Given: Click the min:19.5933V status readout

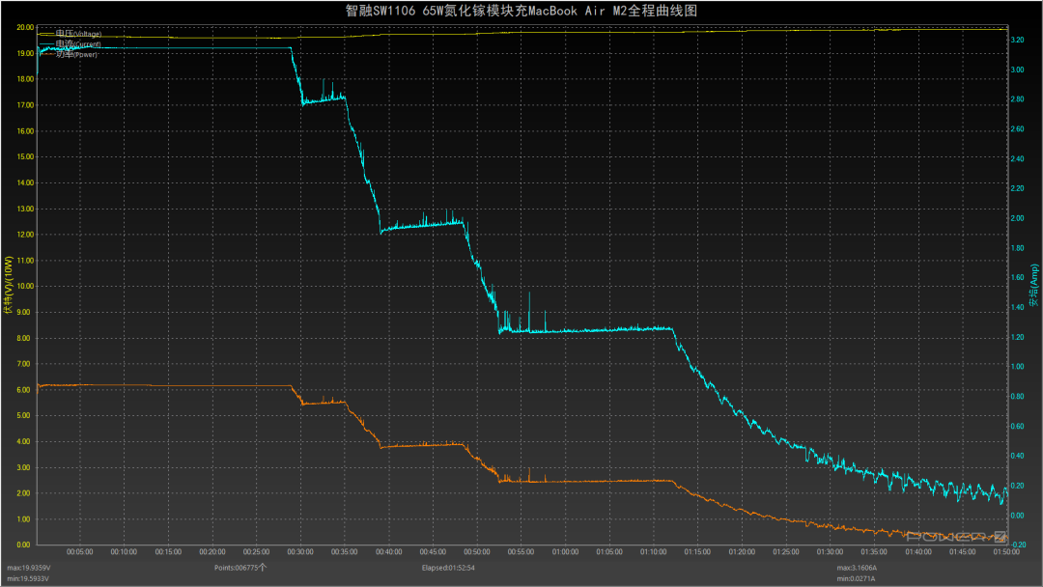Looking at the screenshot, I should pos(28,579).
